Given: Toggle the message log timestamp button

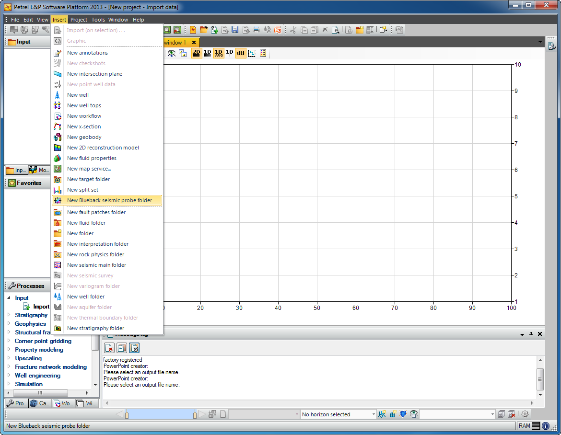Looking at the screenshot, I should [x=134, y=348].
